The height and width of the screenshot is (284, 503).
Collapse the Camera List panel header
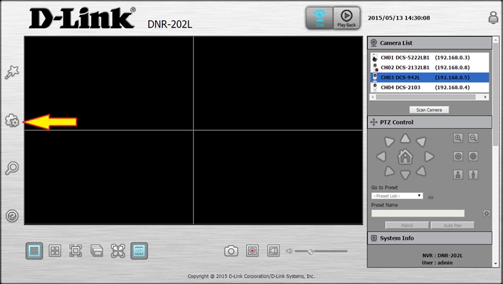[429, 43]
